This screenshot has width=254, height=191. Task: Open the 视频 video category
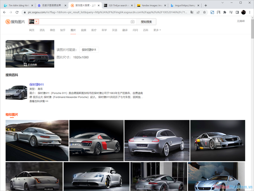click(83, 30)
